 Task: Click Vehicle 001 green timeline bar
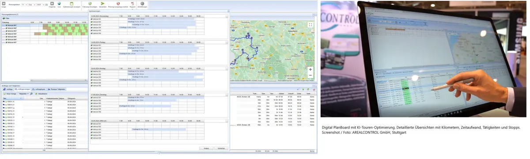point(65,25)
